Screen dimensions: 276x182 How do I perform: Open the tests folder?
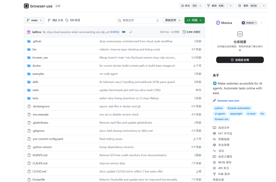tap(35, 98)
